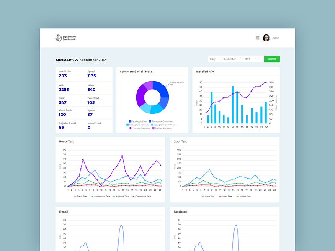Click the tallest bar in Installed APK chart
The width and height of the screenshot is (335, 251).
coord(233,105)
